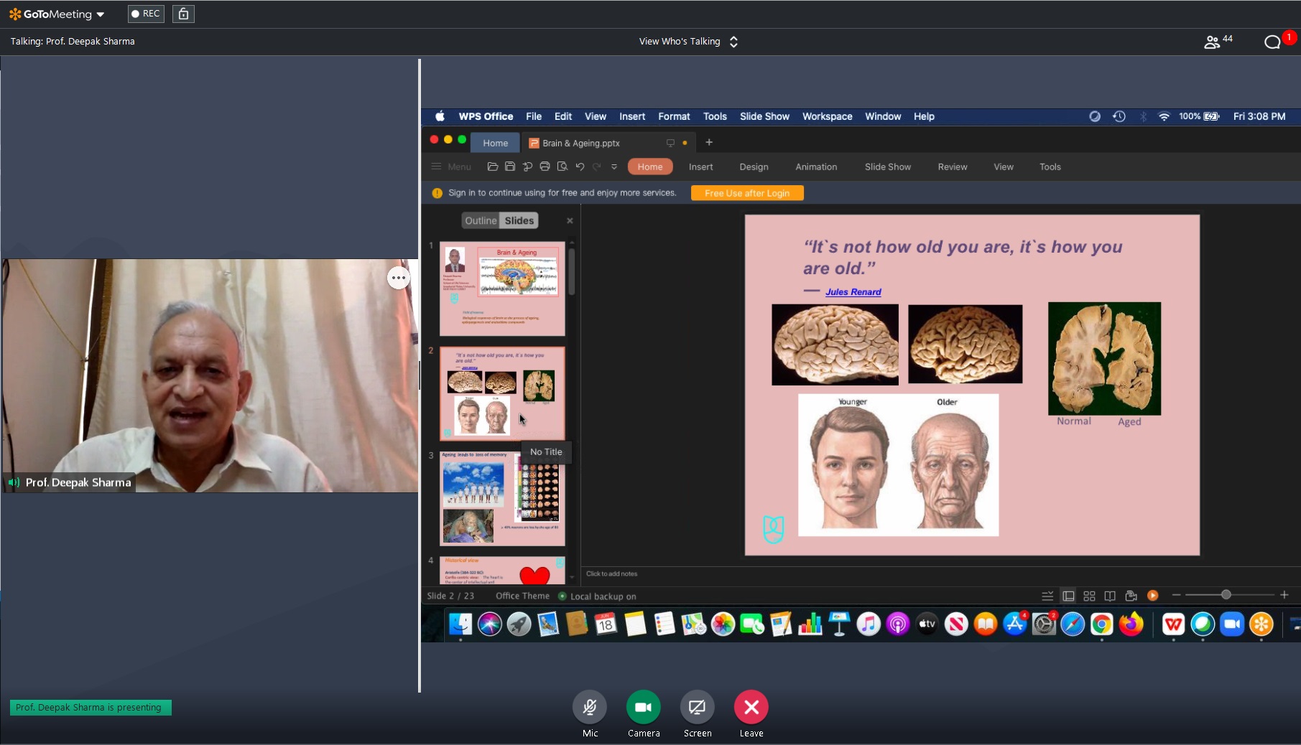Click Free Use after Login button
This screenshot has width=1301, height=745.
(747, 193)
